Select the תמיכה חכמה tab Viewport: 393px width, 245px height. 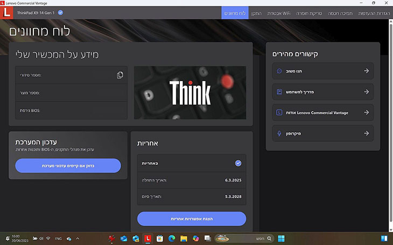pos(340,13)
